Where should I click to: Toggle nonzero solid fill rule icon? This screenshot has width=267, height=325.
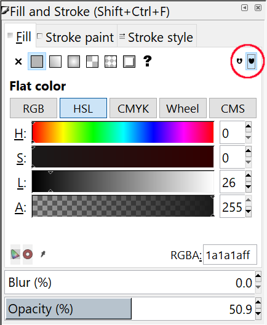point(251,61)
